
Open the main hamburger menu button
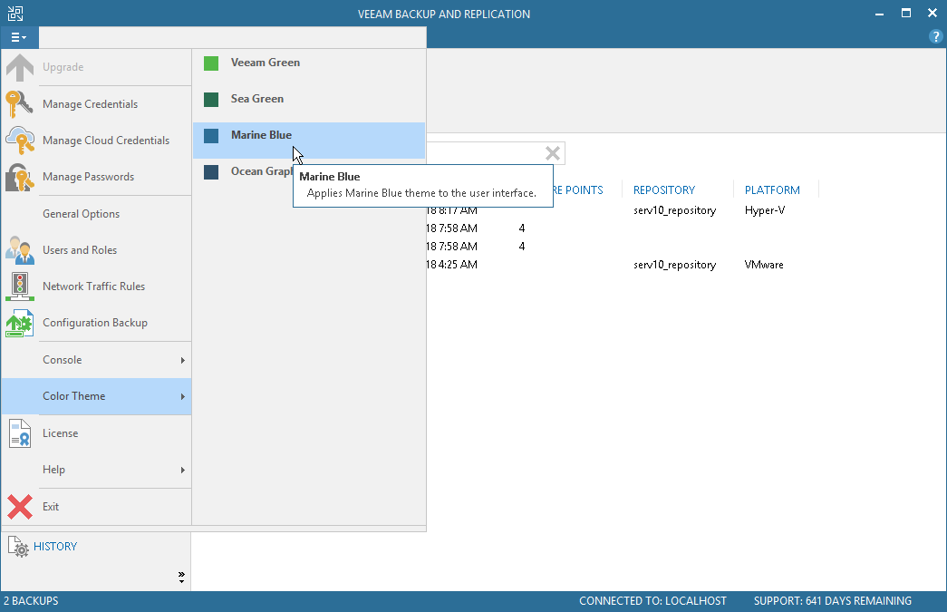[x=19, y=37]
